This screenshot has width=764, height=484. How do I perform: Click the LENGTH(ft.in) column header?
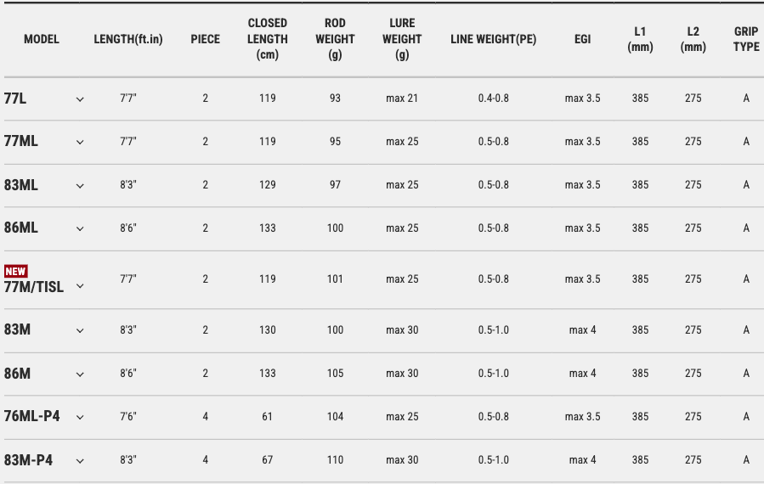point(127,39)
